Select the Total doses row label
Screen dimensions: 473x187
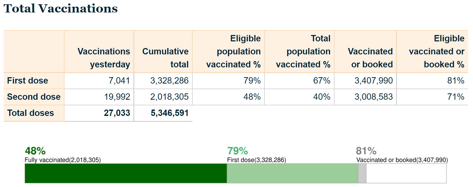31,113
